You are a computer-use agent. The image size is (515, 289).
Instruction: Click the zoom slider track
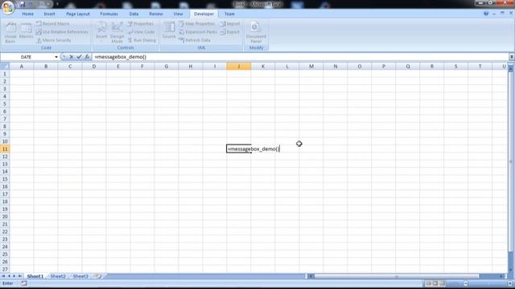click(x=488, y=283)
